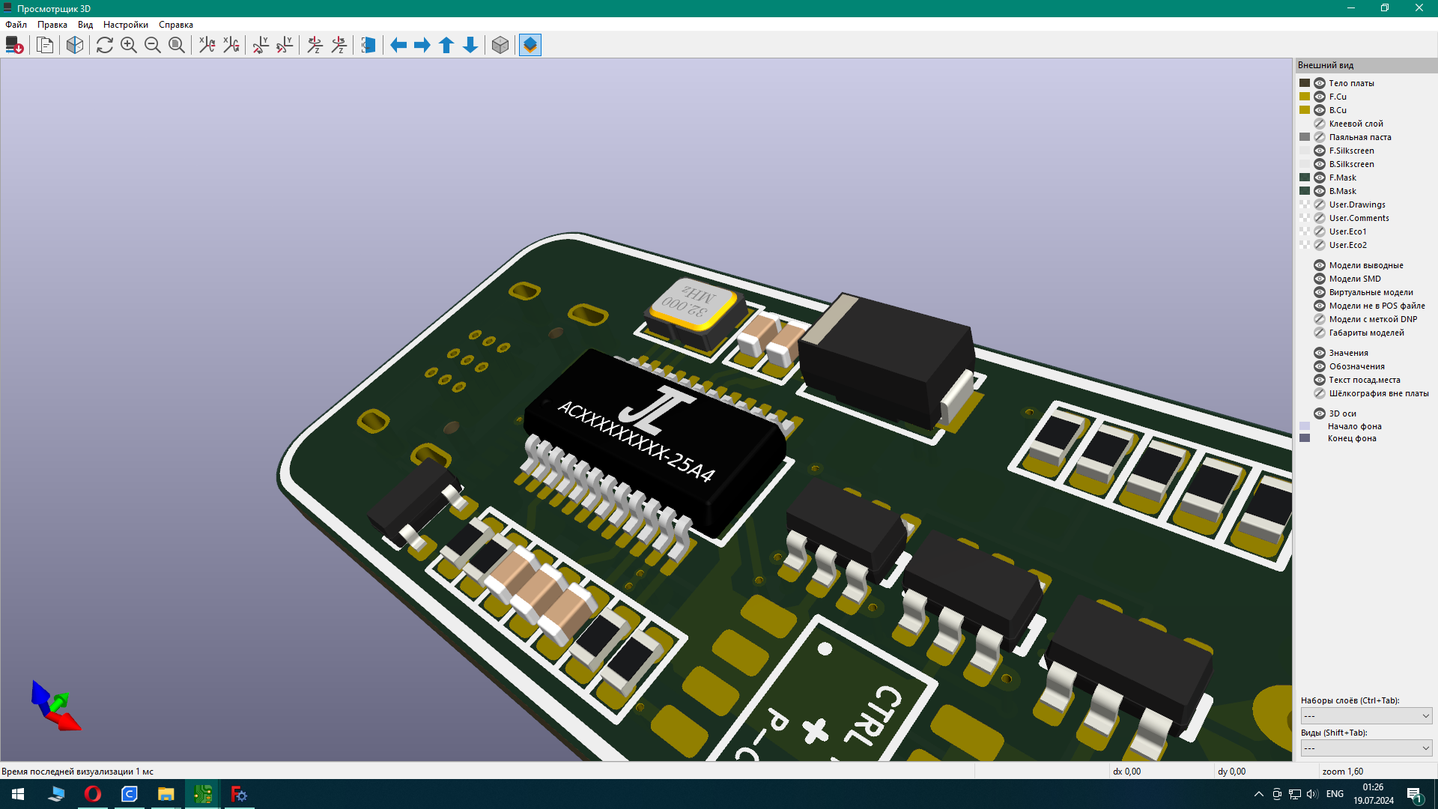Screen dimensions: 1438x809
Task: Open Windows notification center icon
Action: [1415, 794]
